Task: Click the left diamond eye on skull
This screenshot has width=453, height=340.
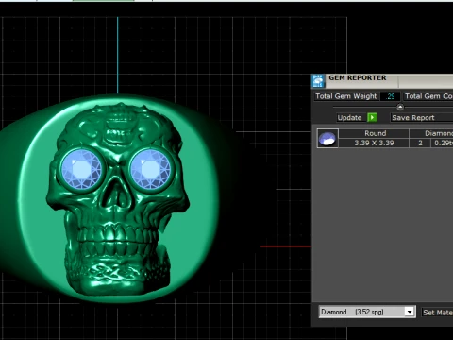Action: tap(81, 169)
